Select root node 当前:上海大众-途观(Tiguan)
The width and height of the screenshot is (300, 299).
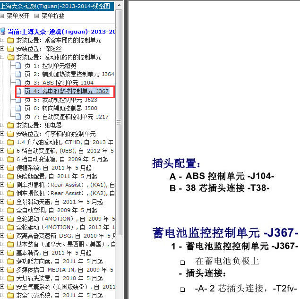(61, 32)
